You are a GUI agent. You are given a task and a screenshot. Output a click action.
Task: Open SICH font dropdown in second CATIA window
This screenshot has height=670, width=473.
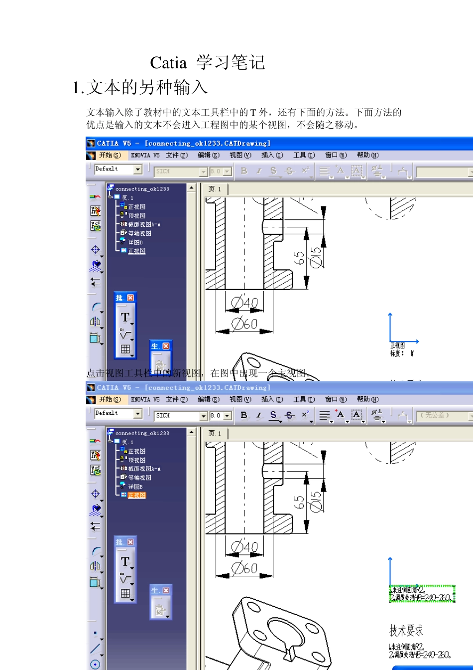tap(203, 416)
